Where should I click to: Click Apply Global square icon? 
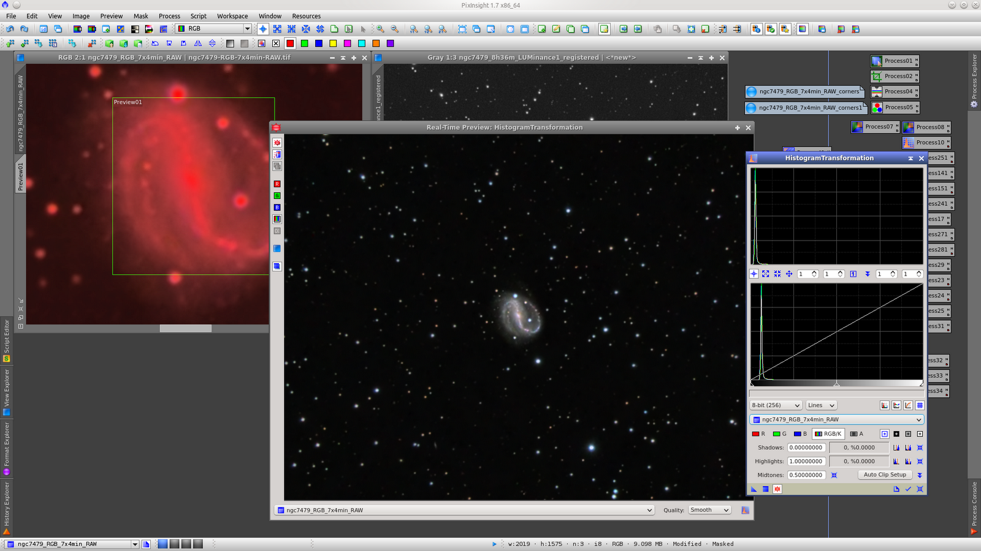pyautogui.click(x=766, y=489)
